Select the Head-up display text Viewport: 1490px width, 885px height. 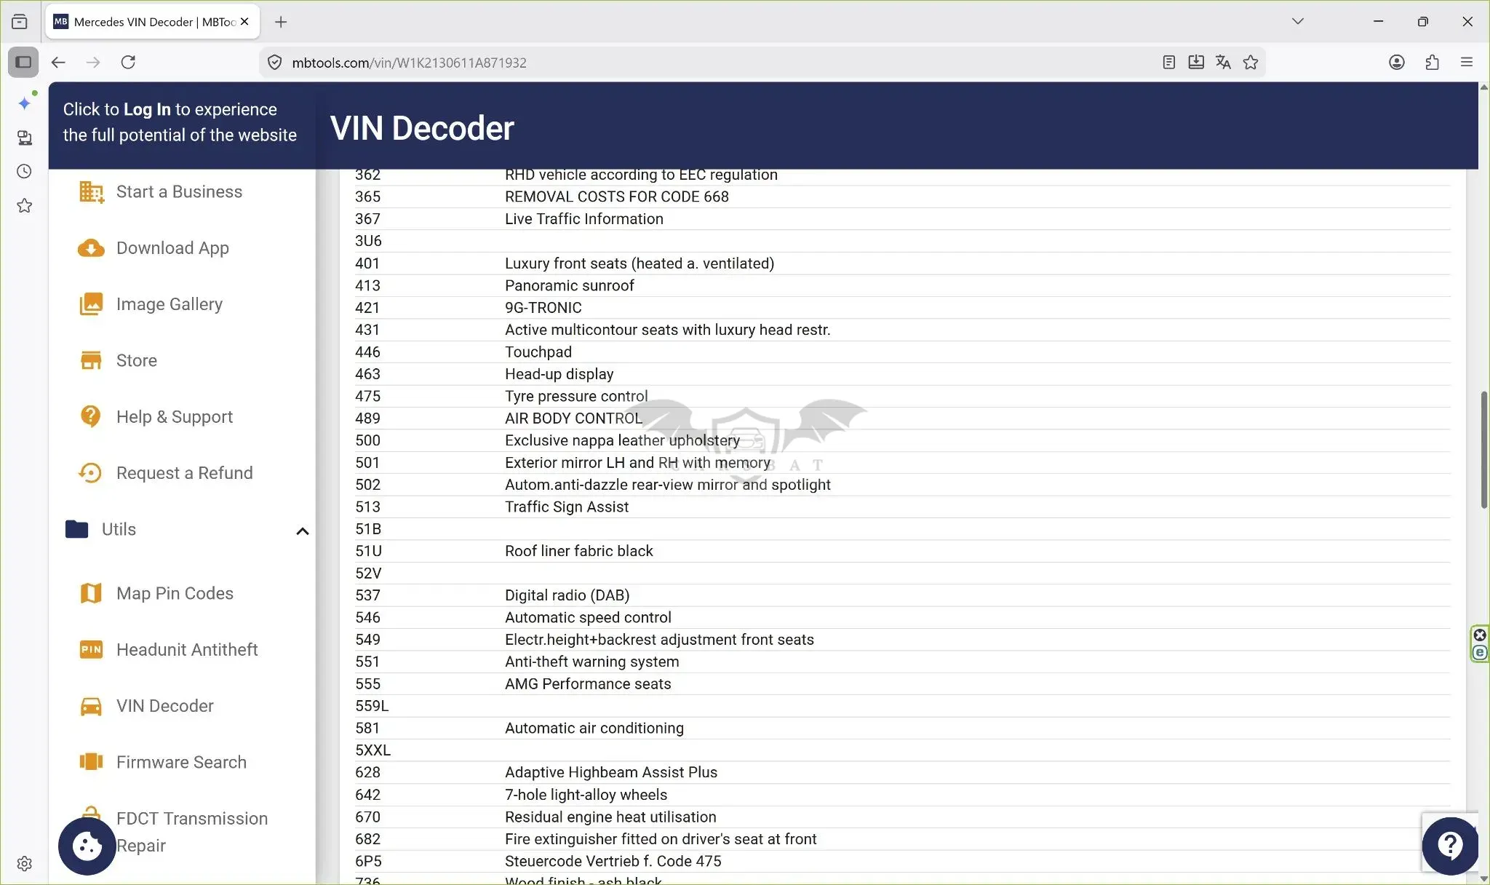tap(559, 374)
